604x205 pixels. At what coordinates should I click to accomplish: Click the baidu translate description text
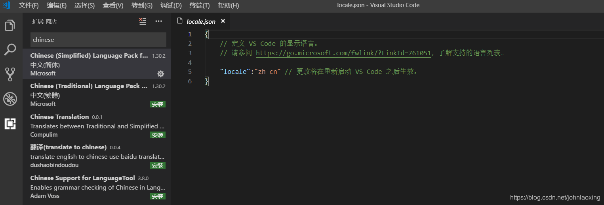[97, 157]
